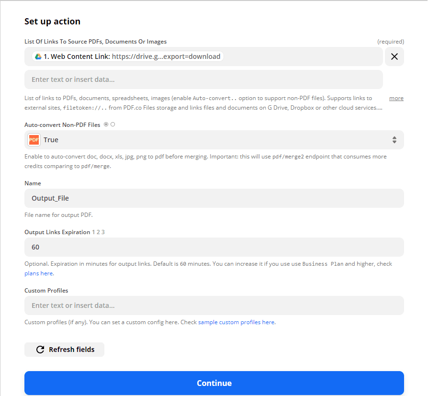
Task: Open the description with the more link
Action: coord(396,98)
